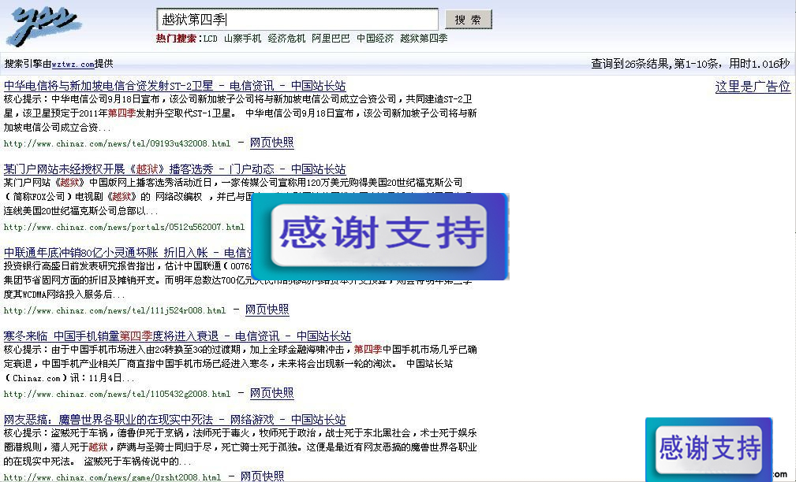The width and height of the screenshot is (796, 482).
Task: Click the 搜索 button
Action: pyautogui.click(x=468, y=20)
